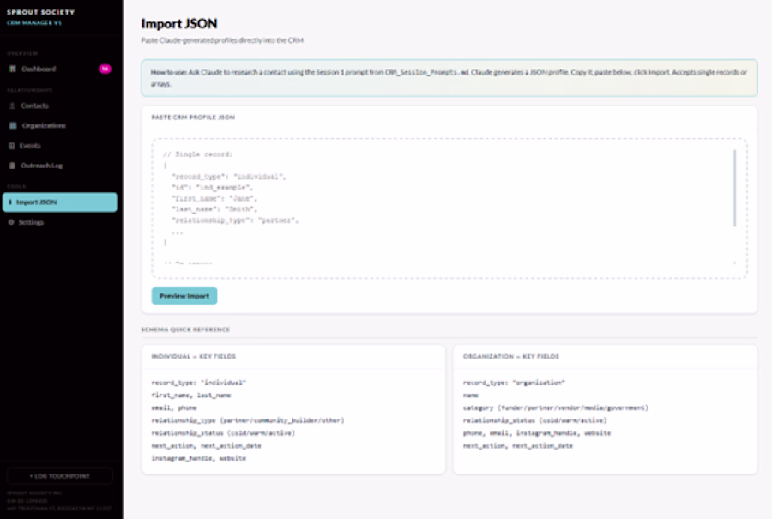Image resolution: width=772 pixels, height=519 pixels.
Task: Click the subtitle 'Paste Claude-generated profiles' text
Action: [222, 40]
